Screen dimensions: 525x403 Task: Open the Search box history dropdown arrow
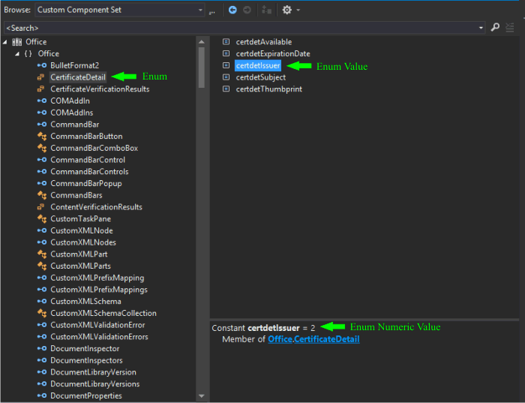(481, 28)
